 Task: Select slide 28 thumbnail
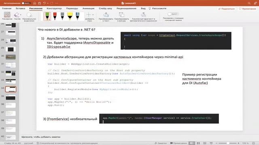coord(11,41)
